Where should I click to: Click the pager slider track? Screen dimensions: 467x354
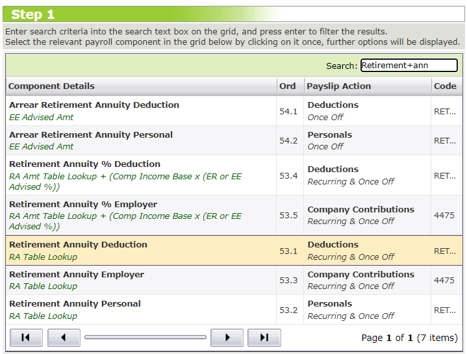(x=145, y=338)
